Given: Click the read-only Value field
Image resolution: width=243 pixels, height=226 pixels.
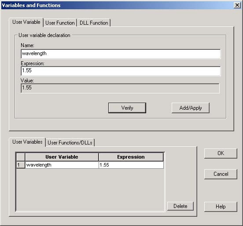Looking at the screenshot, I should [x=120, y=88].
